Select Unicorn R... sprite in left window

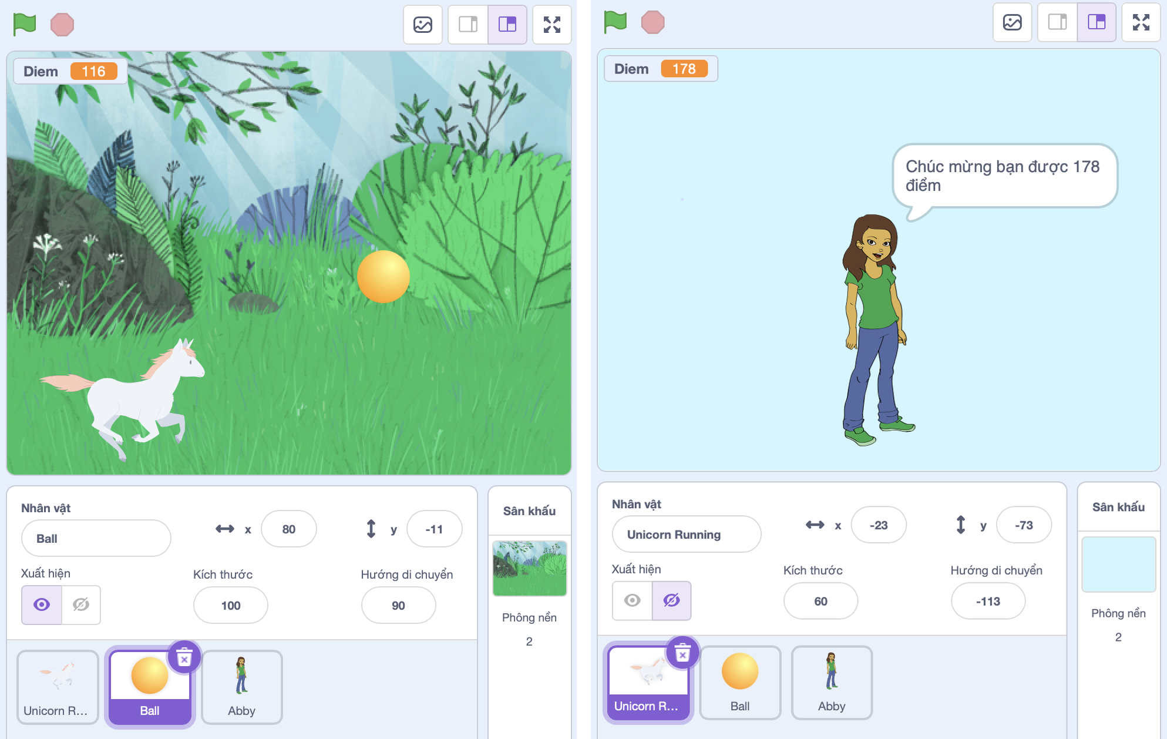[58, 687]
